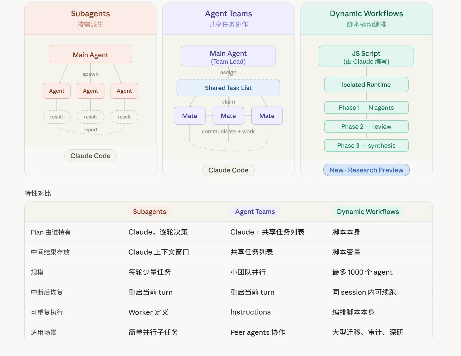
Task: Click the Shared Task List box
Action: pyautogui.click(x=228, y=88)
